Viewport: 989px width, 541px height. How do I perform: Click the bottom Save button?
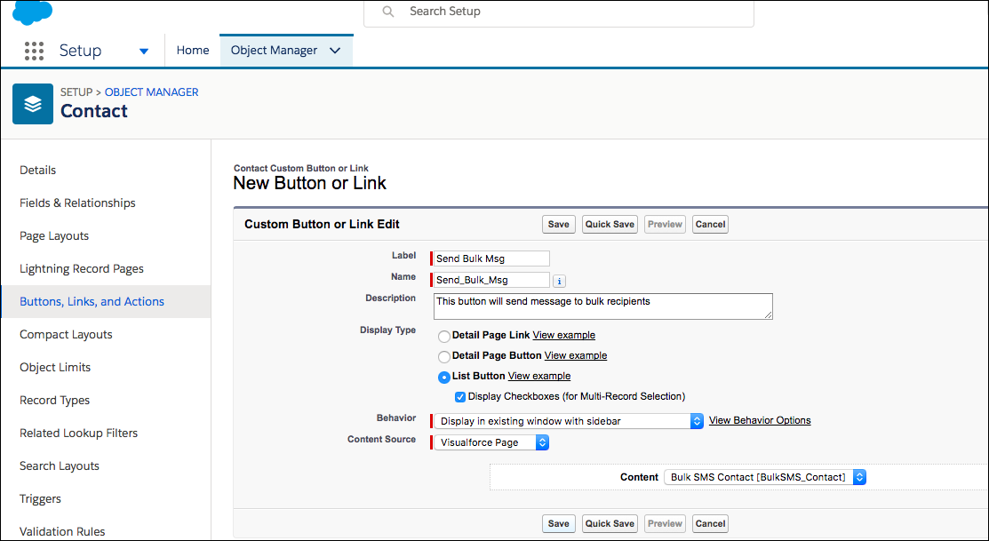coord(559,523)
